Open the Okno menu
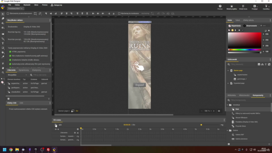 click(x=36, y=5)
